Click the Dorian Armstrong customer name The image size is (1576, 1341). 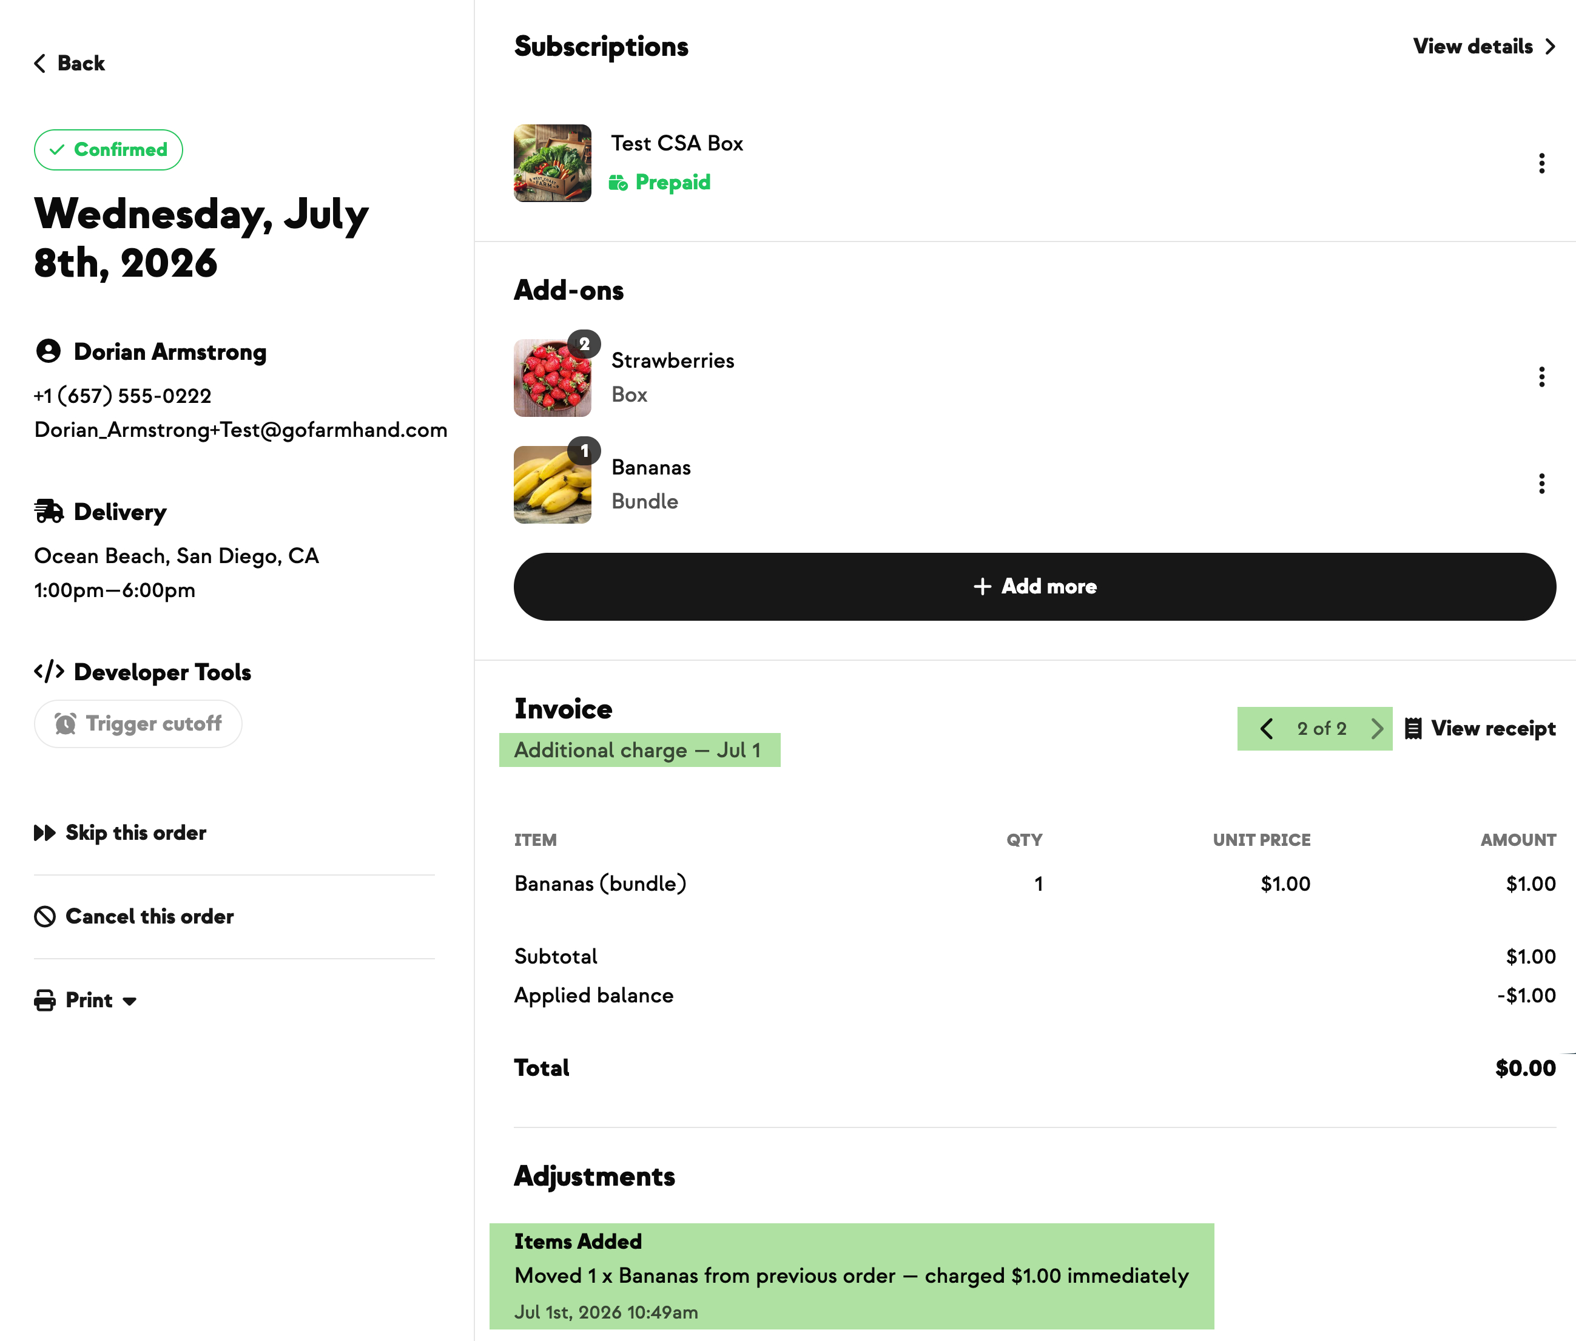(170, 351)
